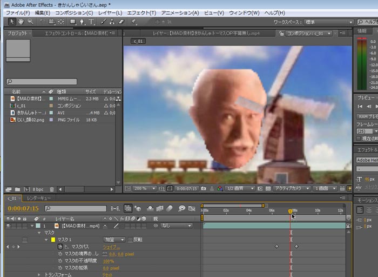This screenshot has height=277, width=378.
Task: Collapse the マスク property group
Action: [39, 233]
